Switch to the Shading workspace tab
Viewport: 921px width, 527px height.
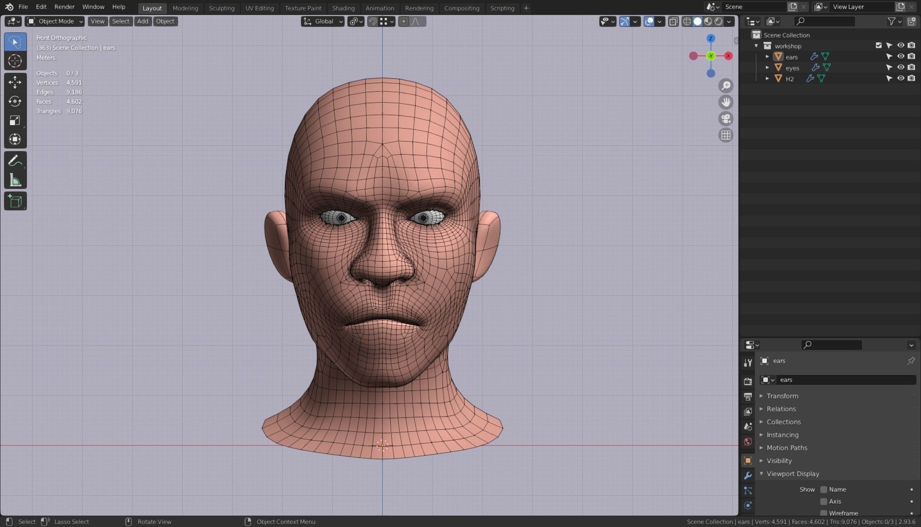pos(343,8)
